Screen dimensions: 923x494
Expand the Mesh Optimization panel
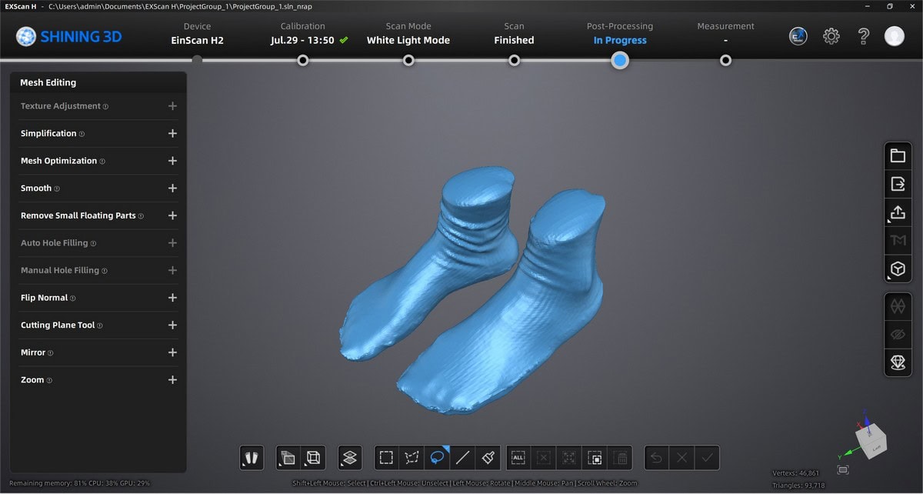(172, 161)
